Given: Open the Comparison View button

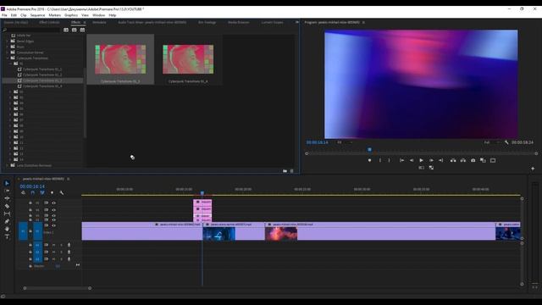Looking at the screenshot, I should [483, 160].
